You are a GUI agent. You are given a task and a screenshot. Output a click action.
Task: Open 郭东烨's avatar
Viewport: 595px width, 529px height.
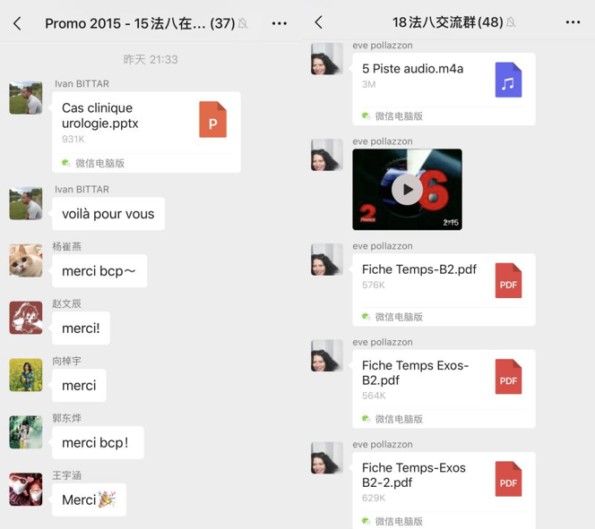click(x=26, y=432)
